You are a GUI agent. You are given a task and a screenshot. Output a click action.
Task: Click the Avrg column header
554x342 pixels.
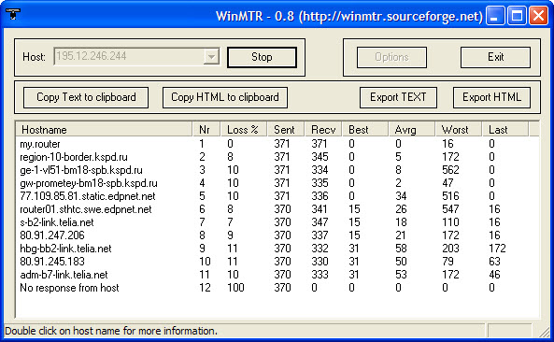tap(412, 130)
